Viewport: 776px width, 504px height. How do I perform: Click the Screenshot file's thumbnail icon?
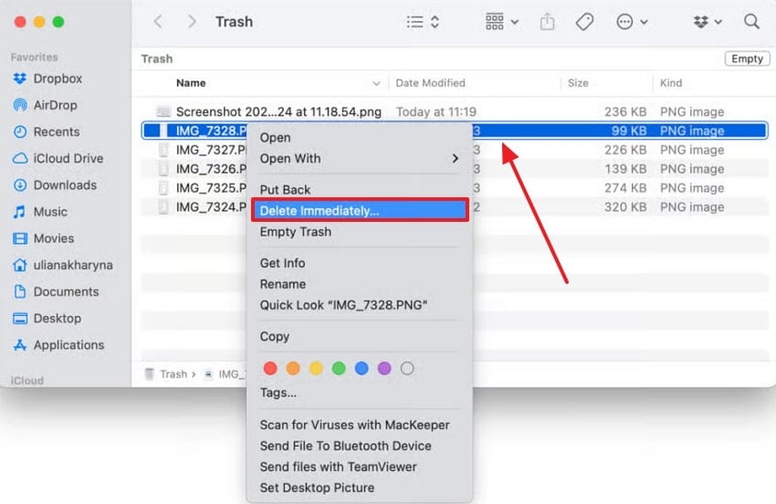point(163,111)
